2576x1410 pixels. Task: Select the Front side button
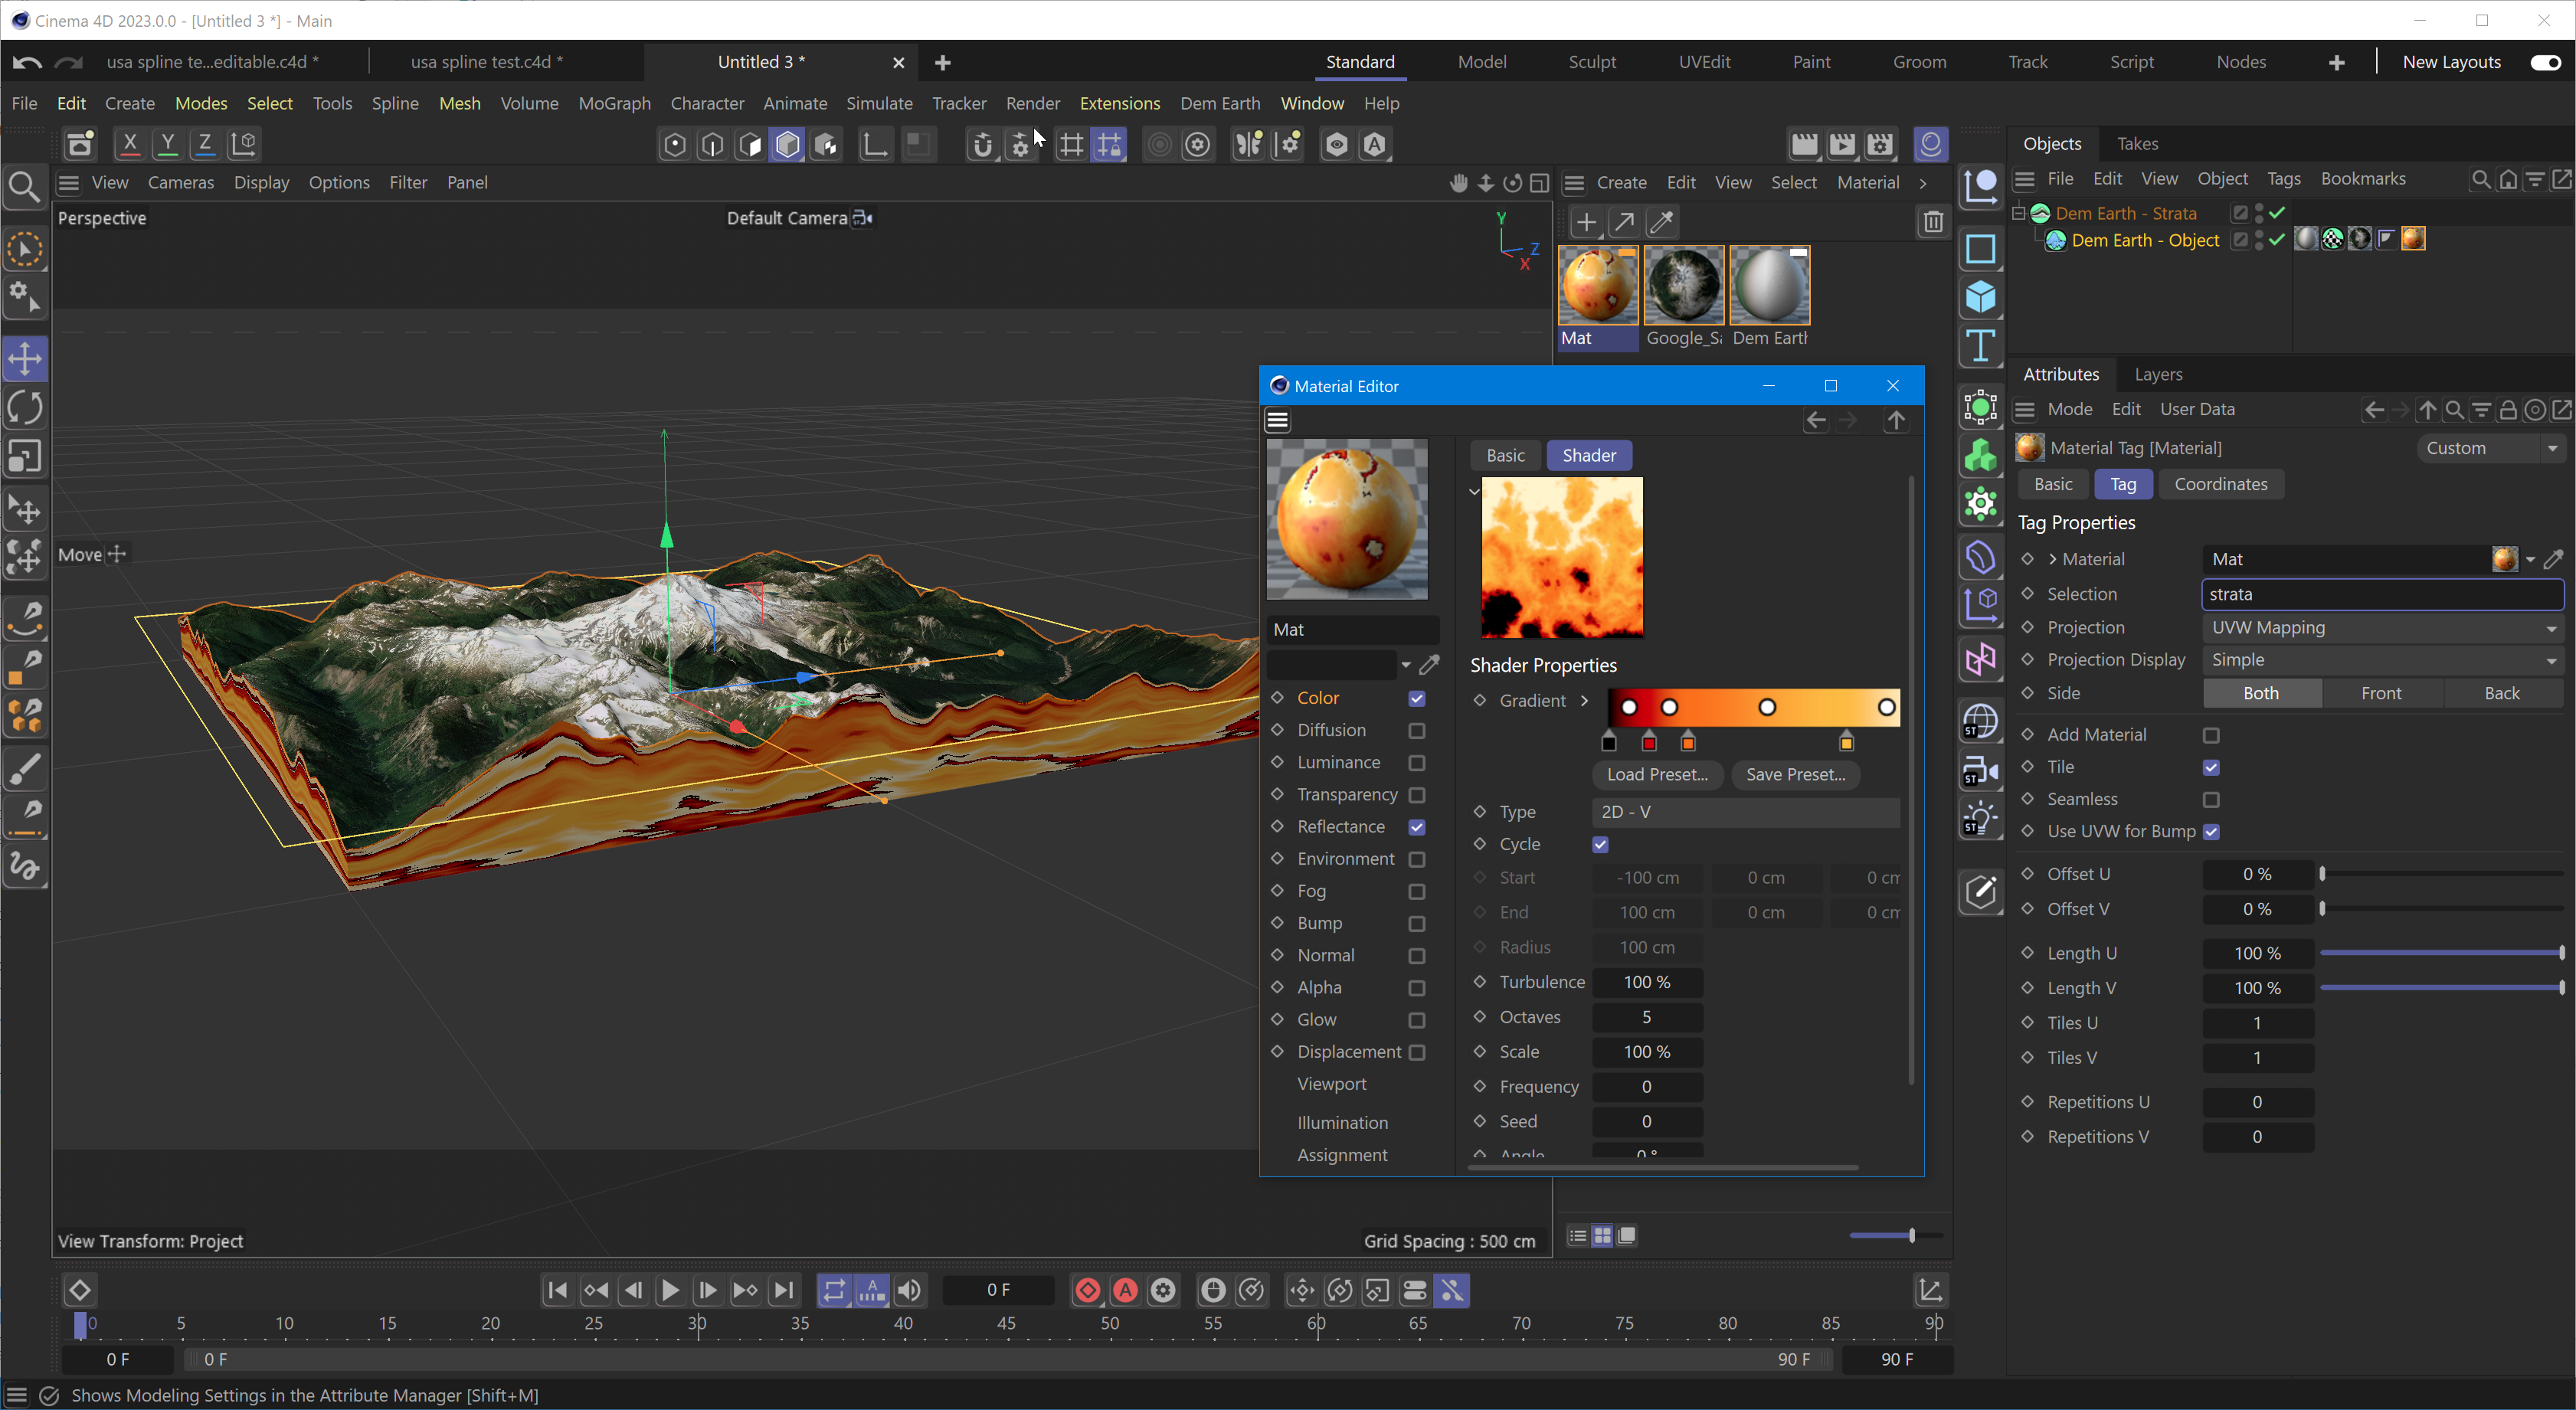tap(2381, 693)
